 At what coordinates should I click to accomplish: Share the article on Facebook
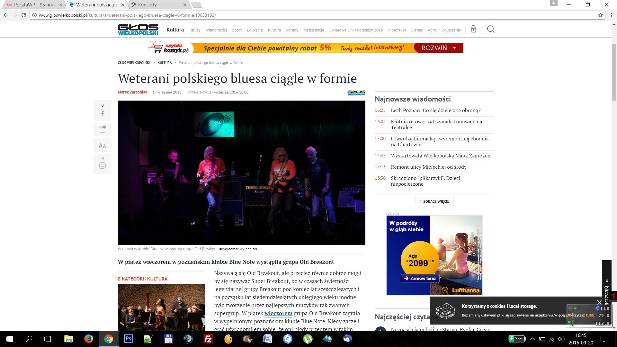103,111
